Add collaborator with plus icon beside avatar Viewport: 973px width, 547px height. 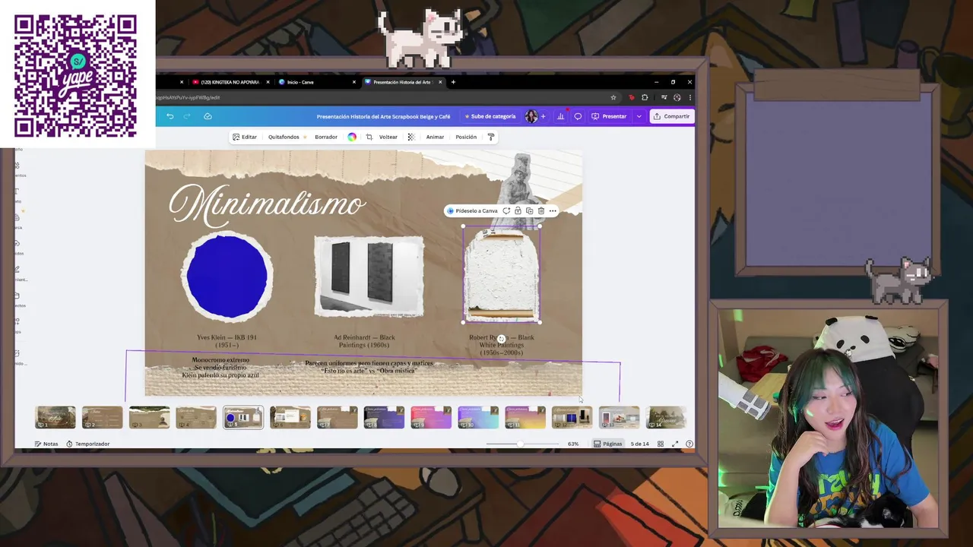pos(543,116)
